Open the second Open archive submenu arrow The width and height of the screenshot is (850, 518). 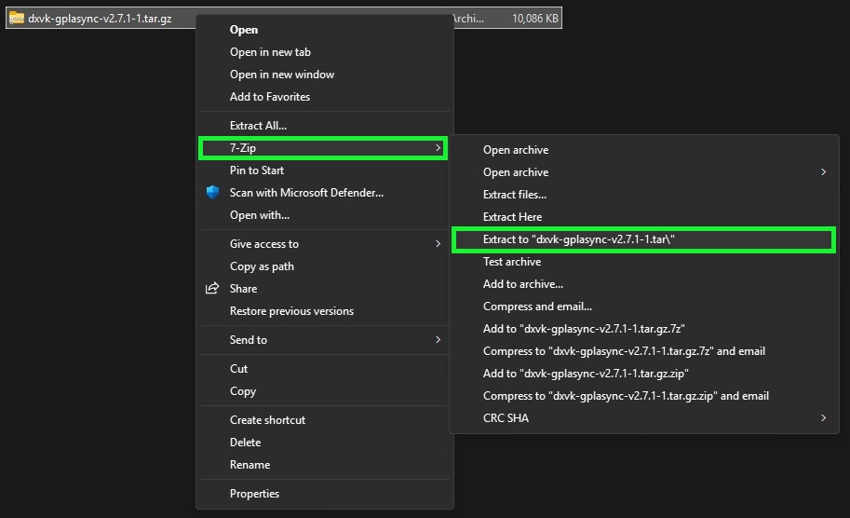click(823, 172)
